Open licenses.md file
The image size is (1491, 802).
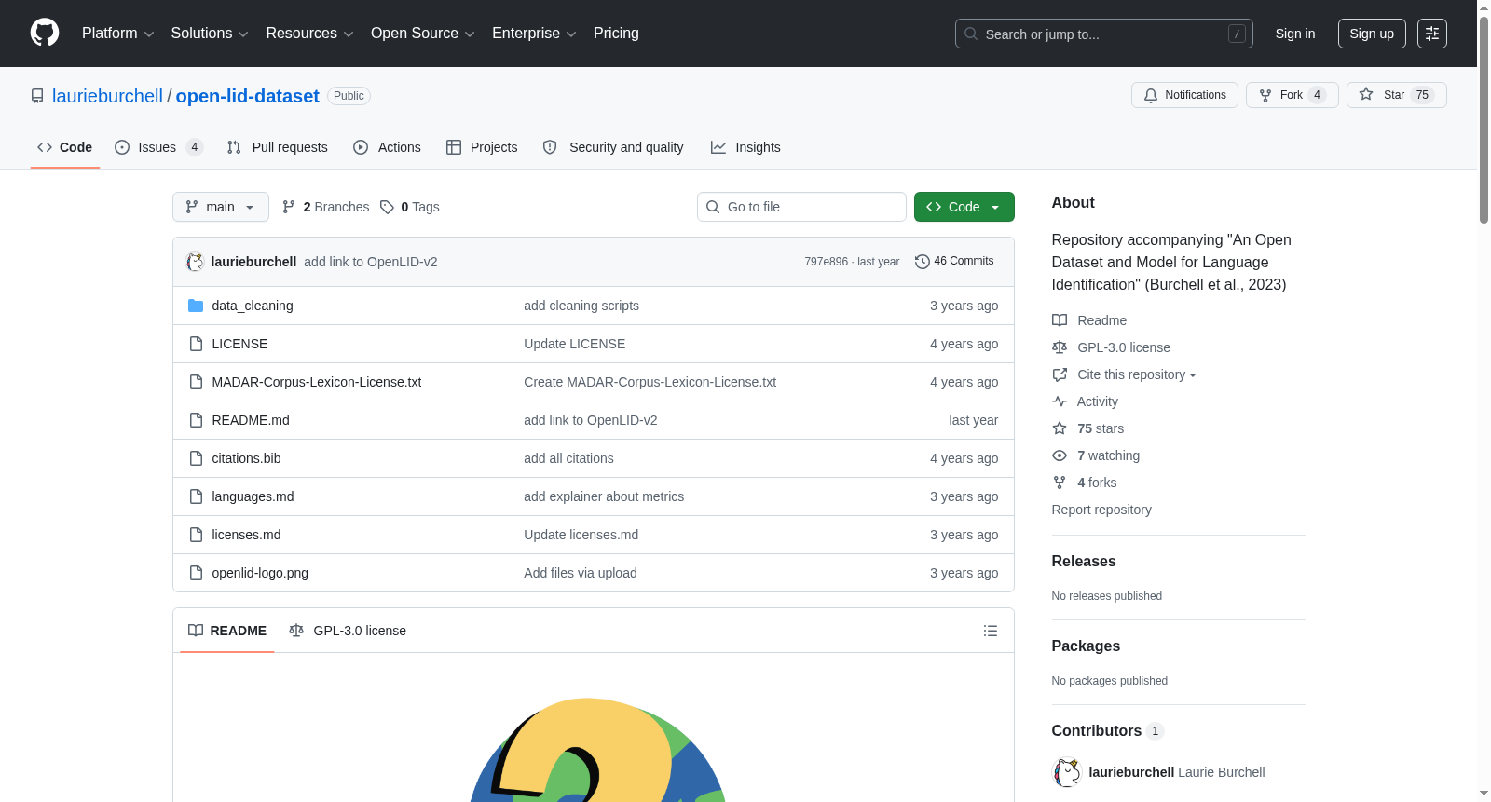[x=246, y=535]
